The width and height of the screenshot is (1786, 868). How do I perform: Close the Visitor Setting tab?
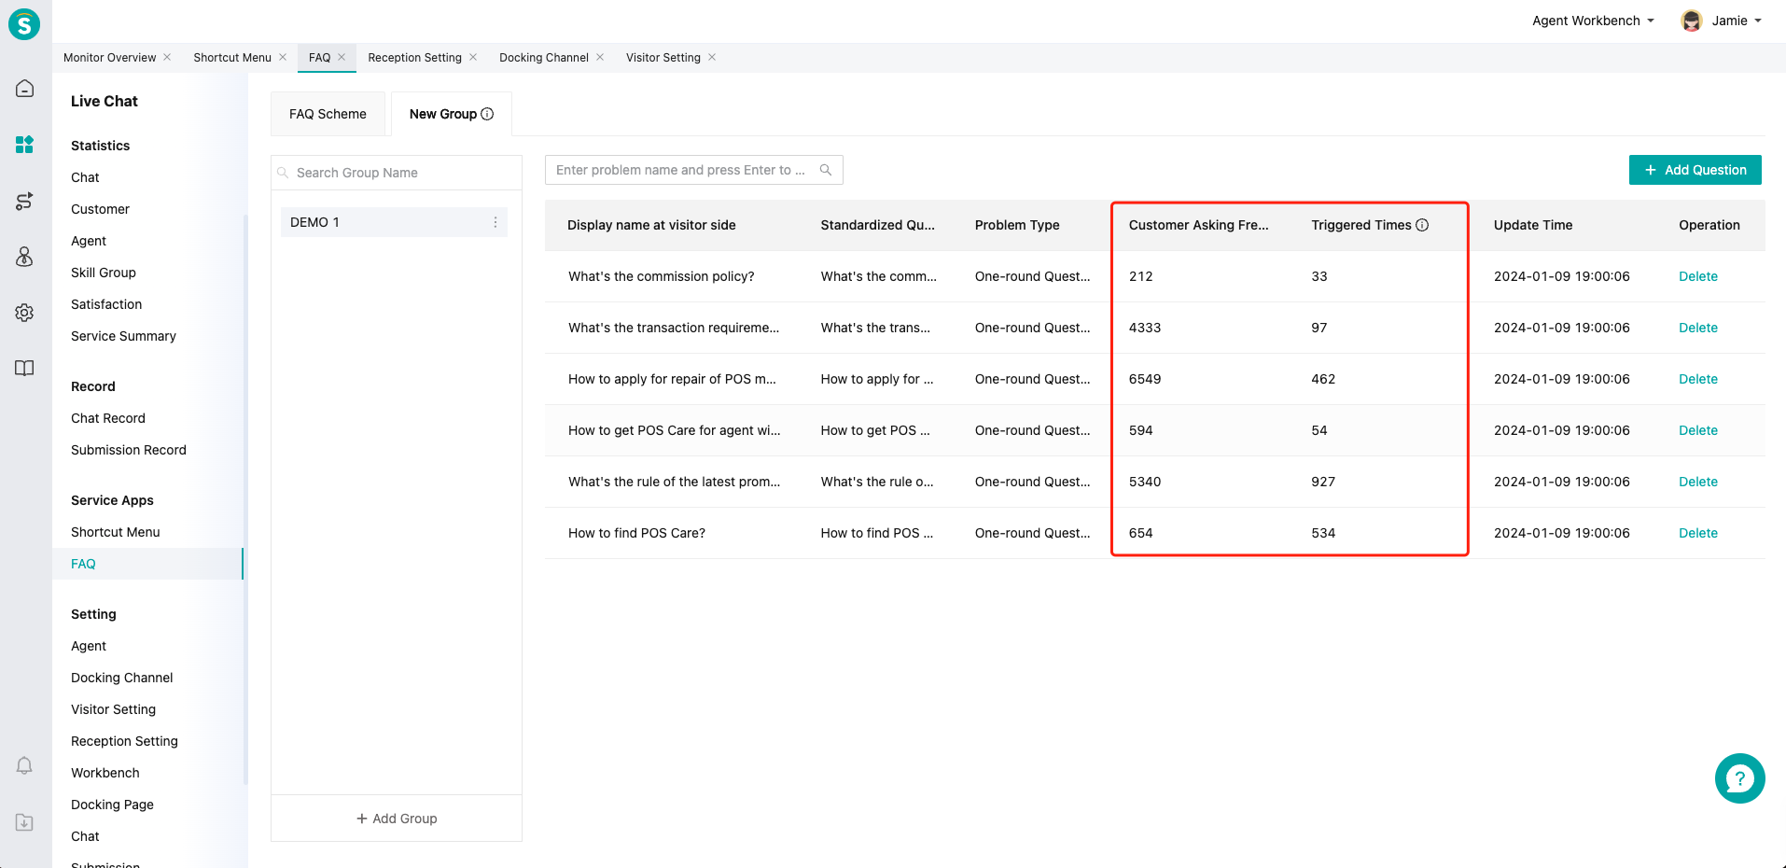click(712, 57)
